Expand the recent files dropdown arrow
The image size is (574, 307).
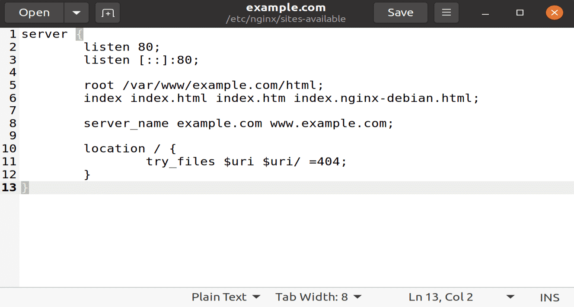pyautogui.click(x=77, y=13)
